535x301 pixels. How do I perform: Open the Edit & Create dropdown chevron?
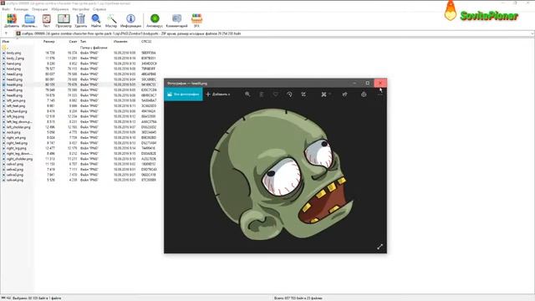(329, 94)
